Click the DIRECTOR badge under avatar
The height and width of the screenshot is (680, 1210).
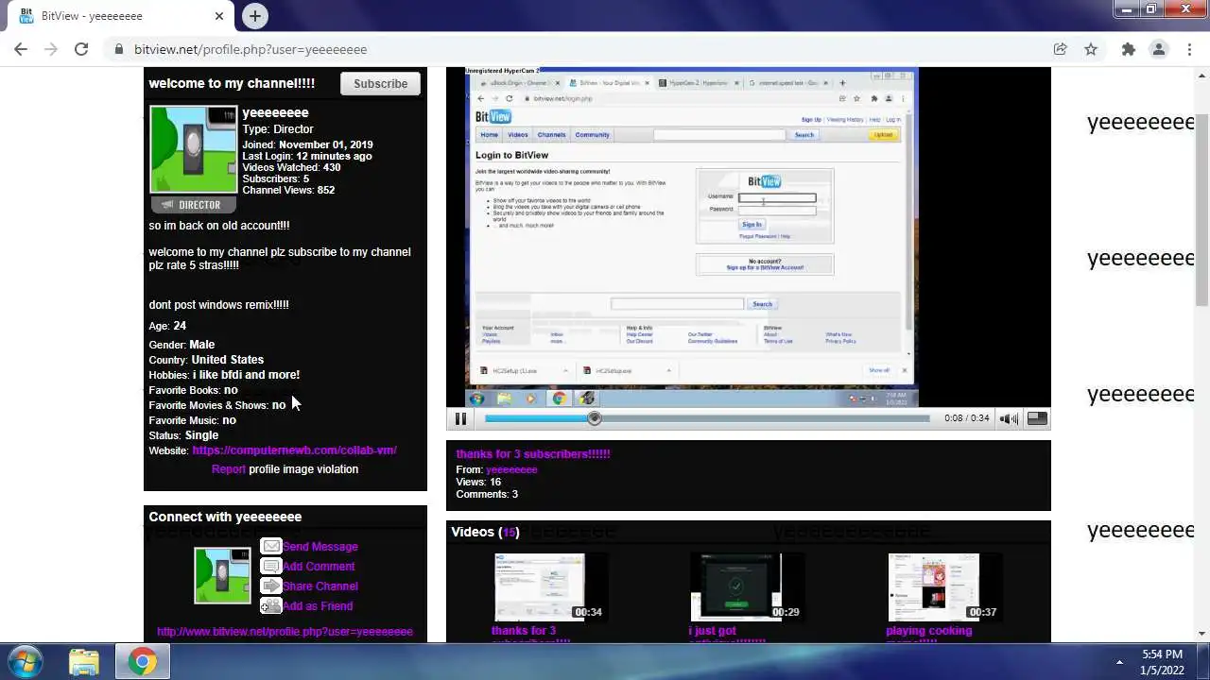coord(193,205)
